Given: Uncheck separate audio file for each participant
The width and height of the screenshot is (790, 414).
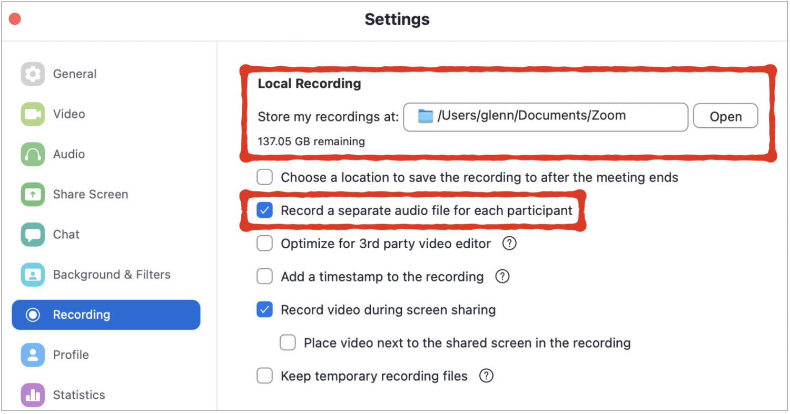Looking at the screenshot, I should tap(264, 211).
